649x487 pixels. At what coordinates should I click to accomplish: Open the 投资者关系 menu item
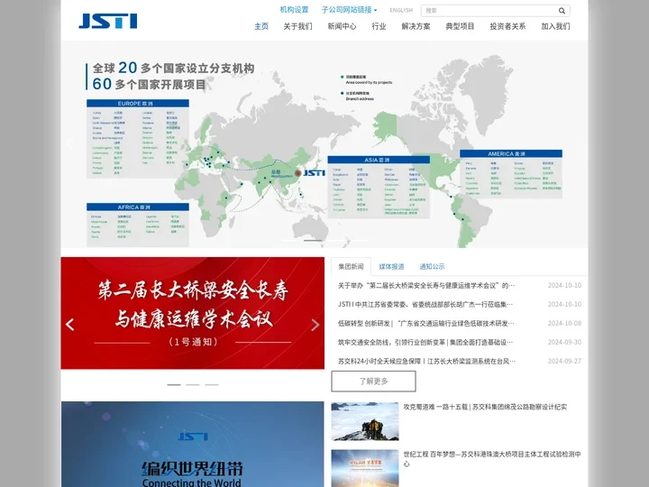[507, 26]
